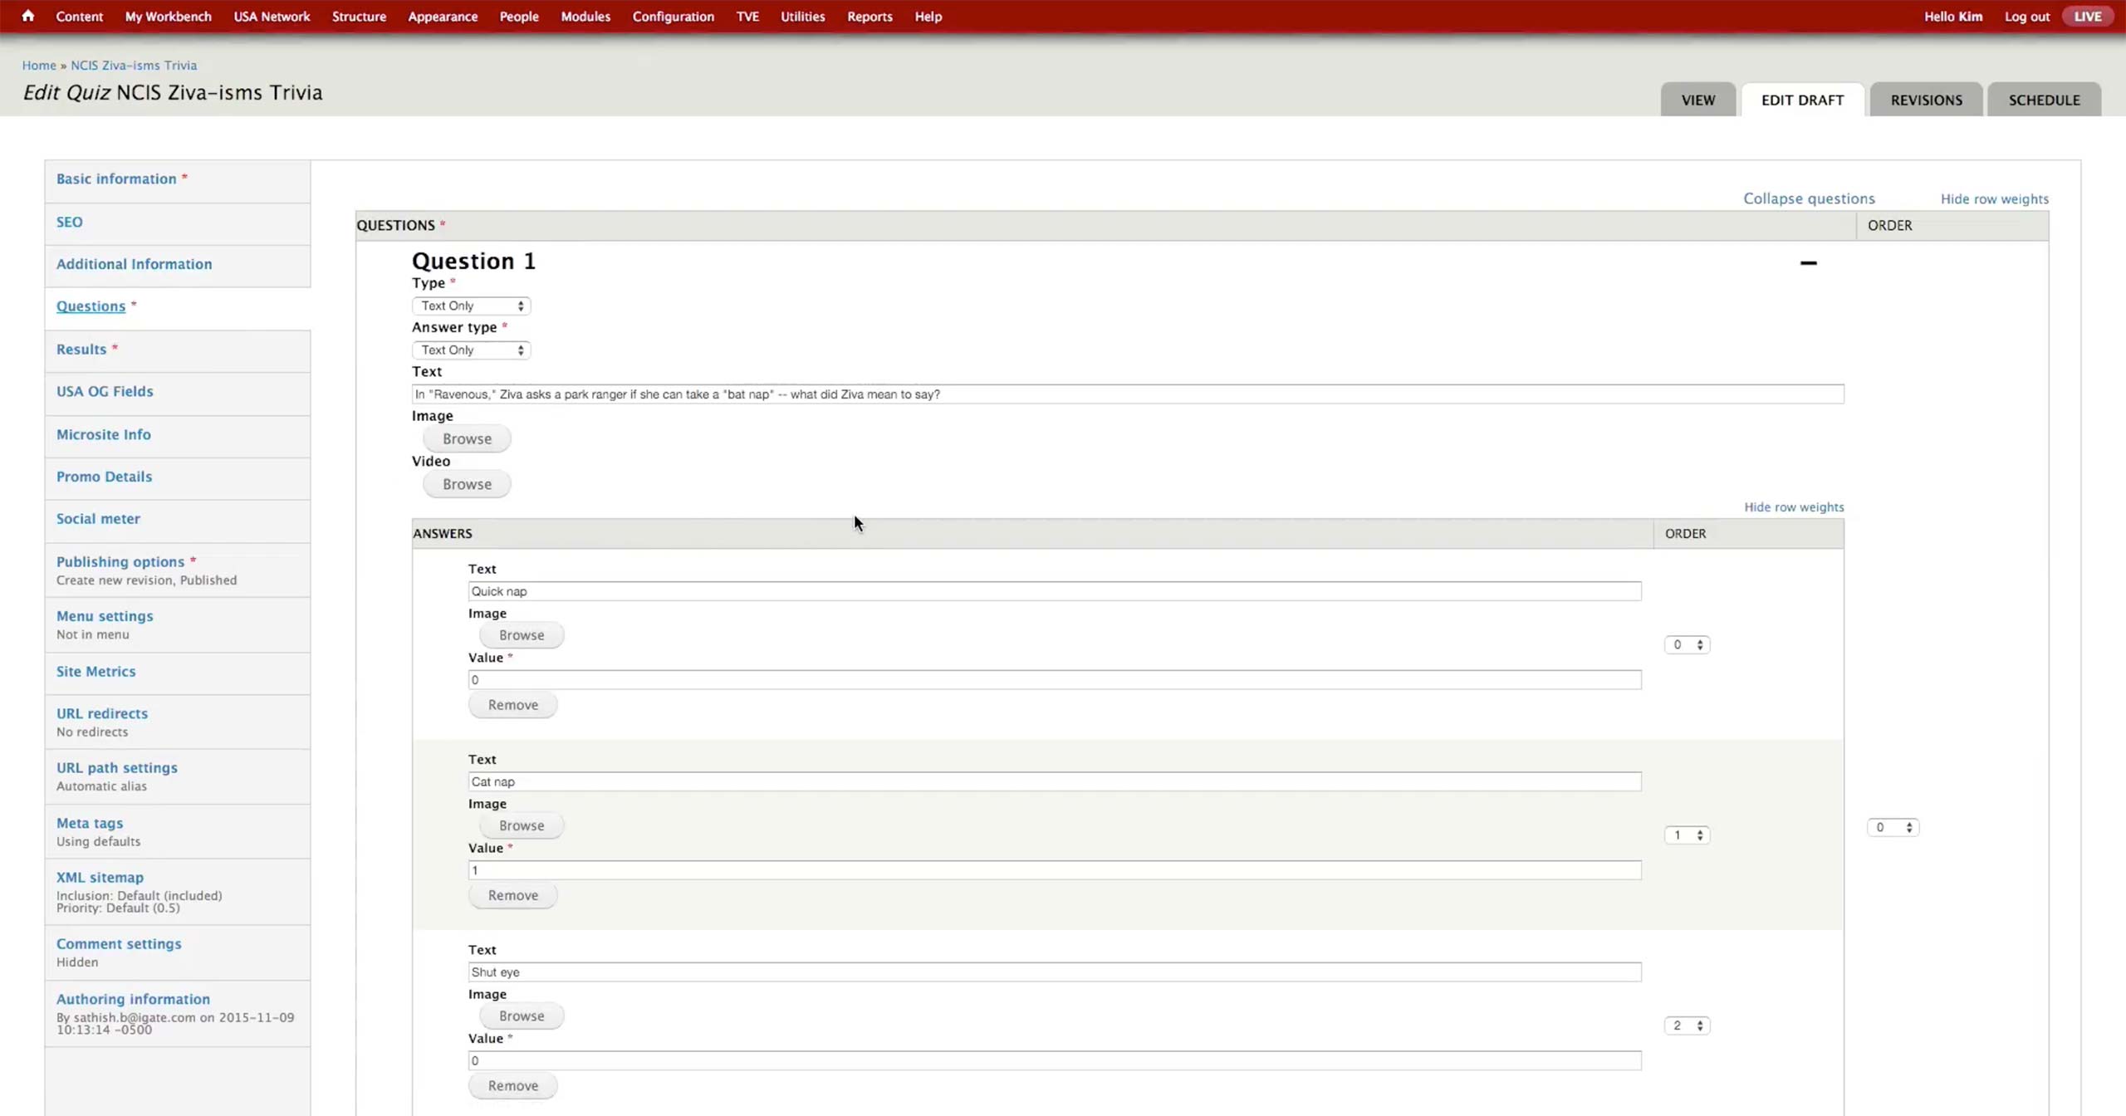
Task: Open Question 1 order weight selector
Action: 1892,827
